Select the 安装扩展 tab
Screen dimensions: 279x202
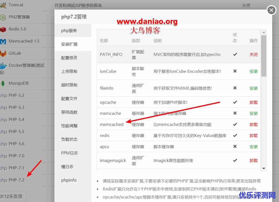click(x=73, y=44)
